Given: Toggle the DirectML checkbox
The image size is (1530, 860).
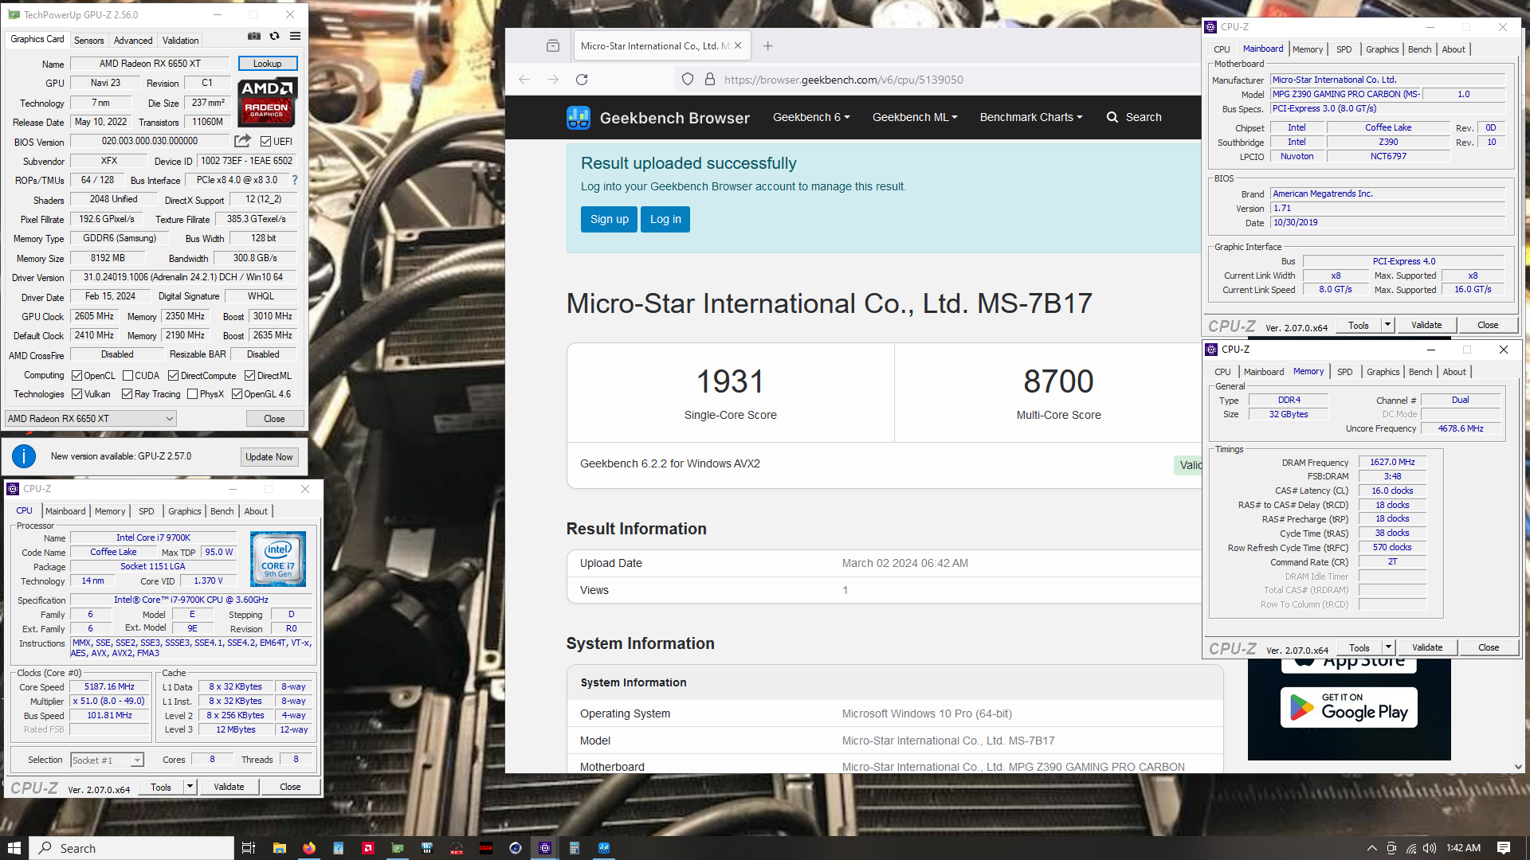Looking at the screenshot, I should coord(249,376).
